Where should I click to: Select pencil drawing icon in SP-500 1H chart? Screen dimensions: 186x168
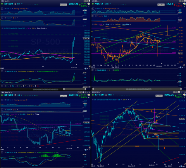(90, 148)
